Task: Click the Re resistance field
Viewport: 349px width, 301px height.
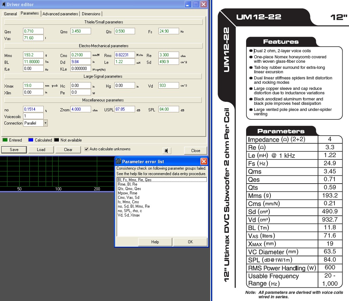Action: point(169,55)
